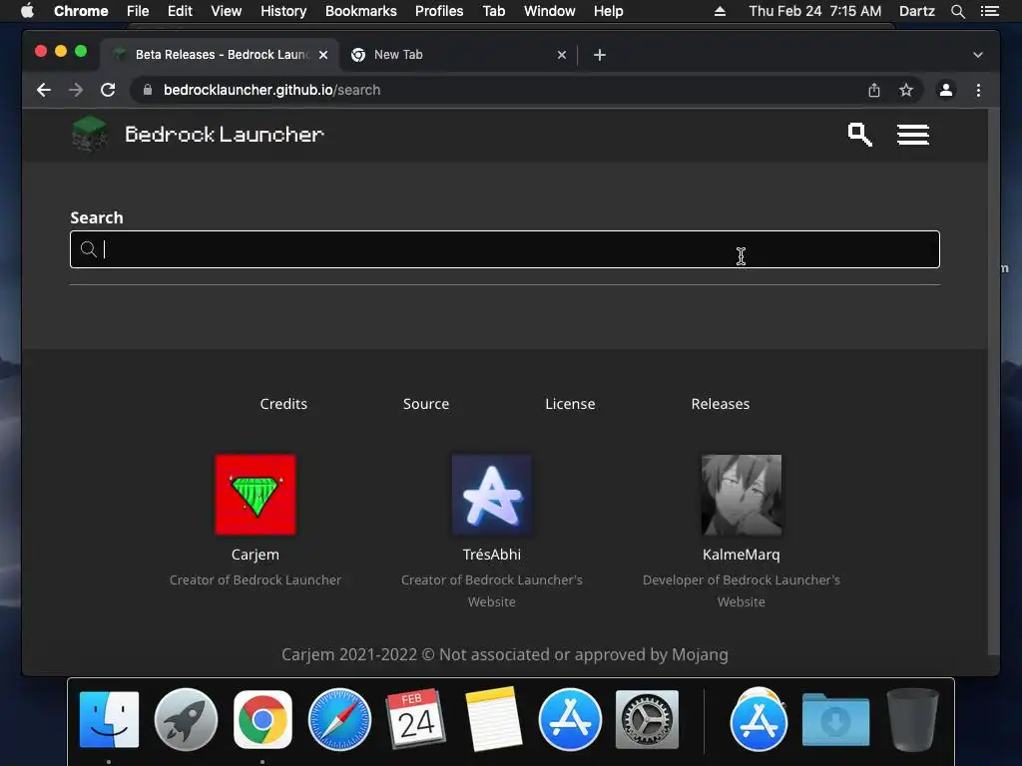Open the Bookmarks menu
1022x766 pixels.
pos(361,11)
